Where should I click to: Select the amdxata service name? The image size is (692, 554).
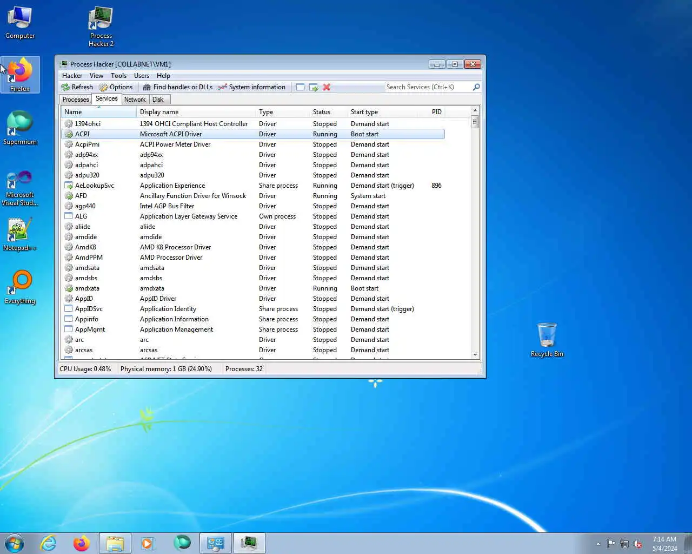87,288
